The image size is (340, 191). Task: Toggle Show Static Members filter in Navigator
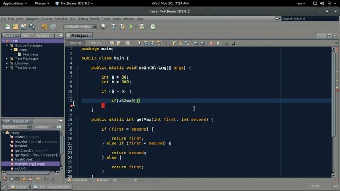coord(18,179)
